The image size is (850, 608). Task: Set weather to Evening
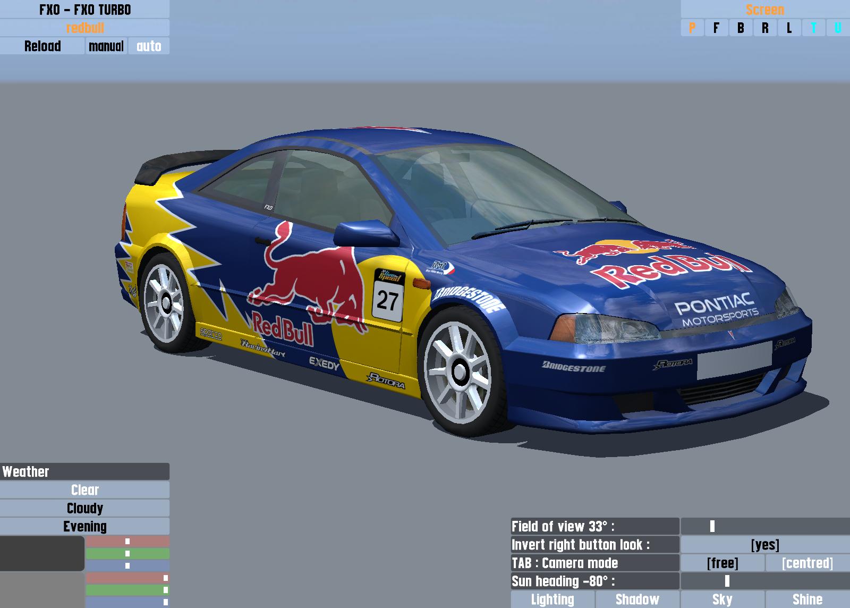[85, 526]
